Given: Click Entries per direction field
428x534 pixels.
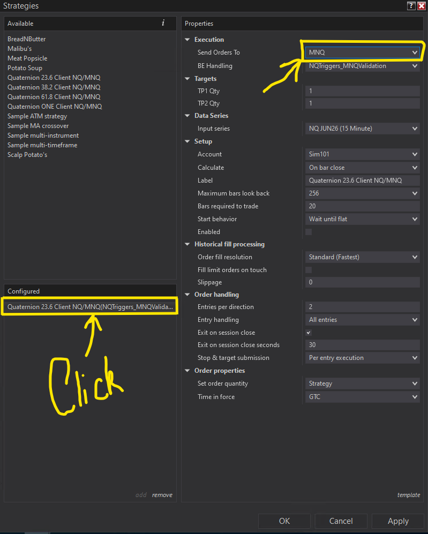Looking at the screenshot, I should click(362, 307).
